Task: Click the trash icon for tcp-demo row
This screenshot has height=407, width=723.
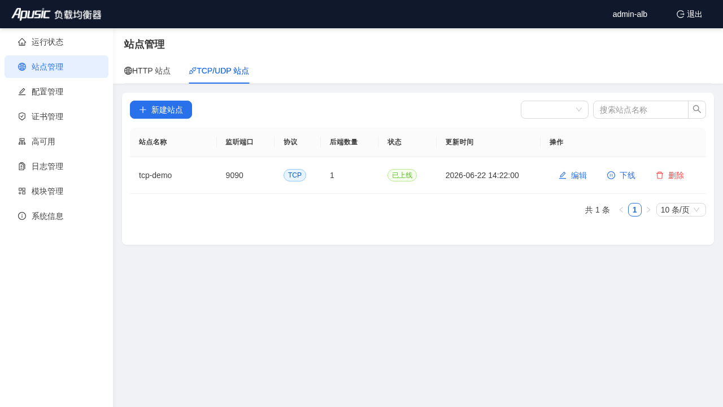Action: tap(660, 175)
